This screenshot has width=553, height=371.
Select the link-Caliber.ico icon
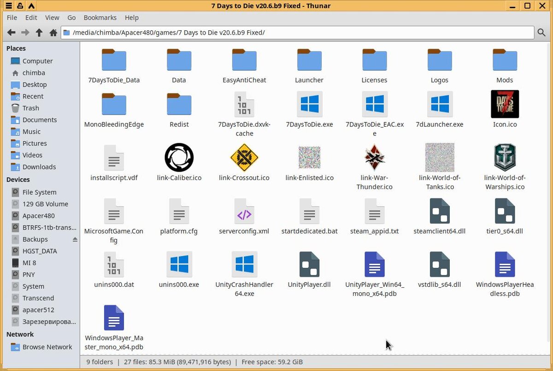click(179, 157)
